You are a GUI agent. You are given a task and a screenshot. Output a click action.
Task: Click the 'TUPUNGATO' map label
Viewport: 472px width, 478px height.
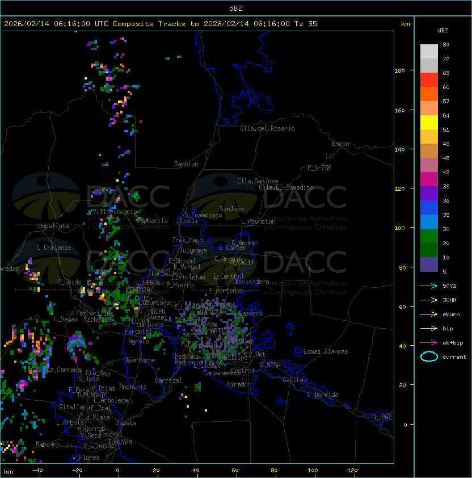click(x=92, y=395)
